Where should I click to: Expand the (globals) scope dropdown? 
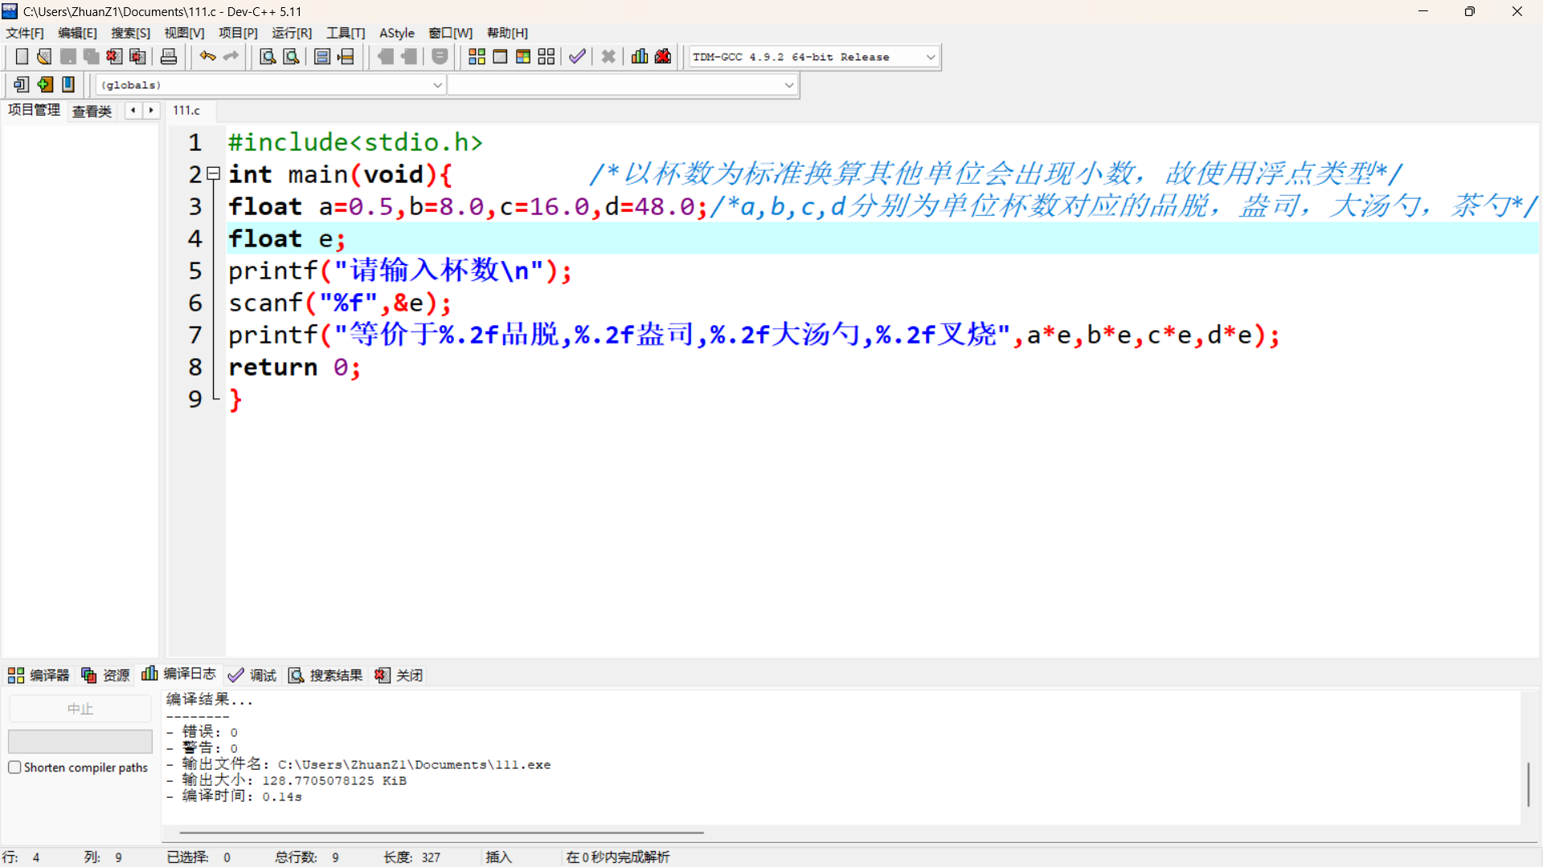click(x=437, y=85)
